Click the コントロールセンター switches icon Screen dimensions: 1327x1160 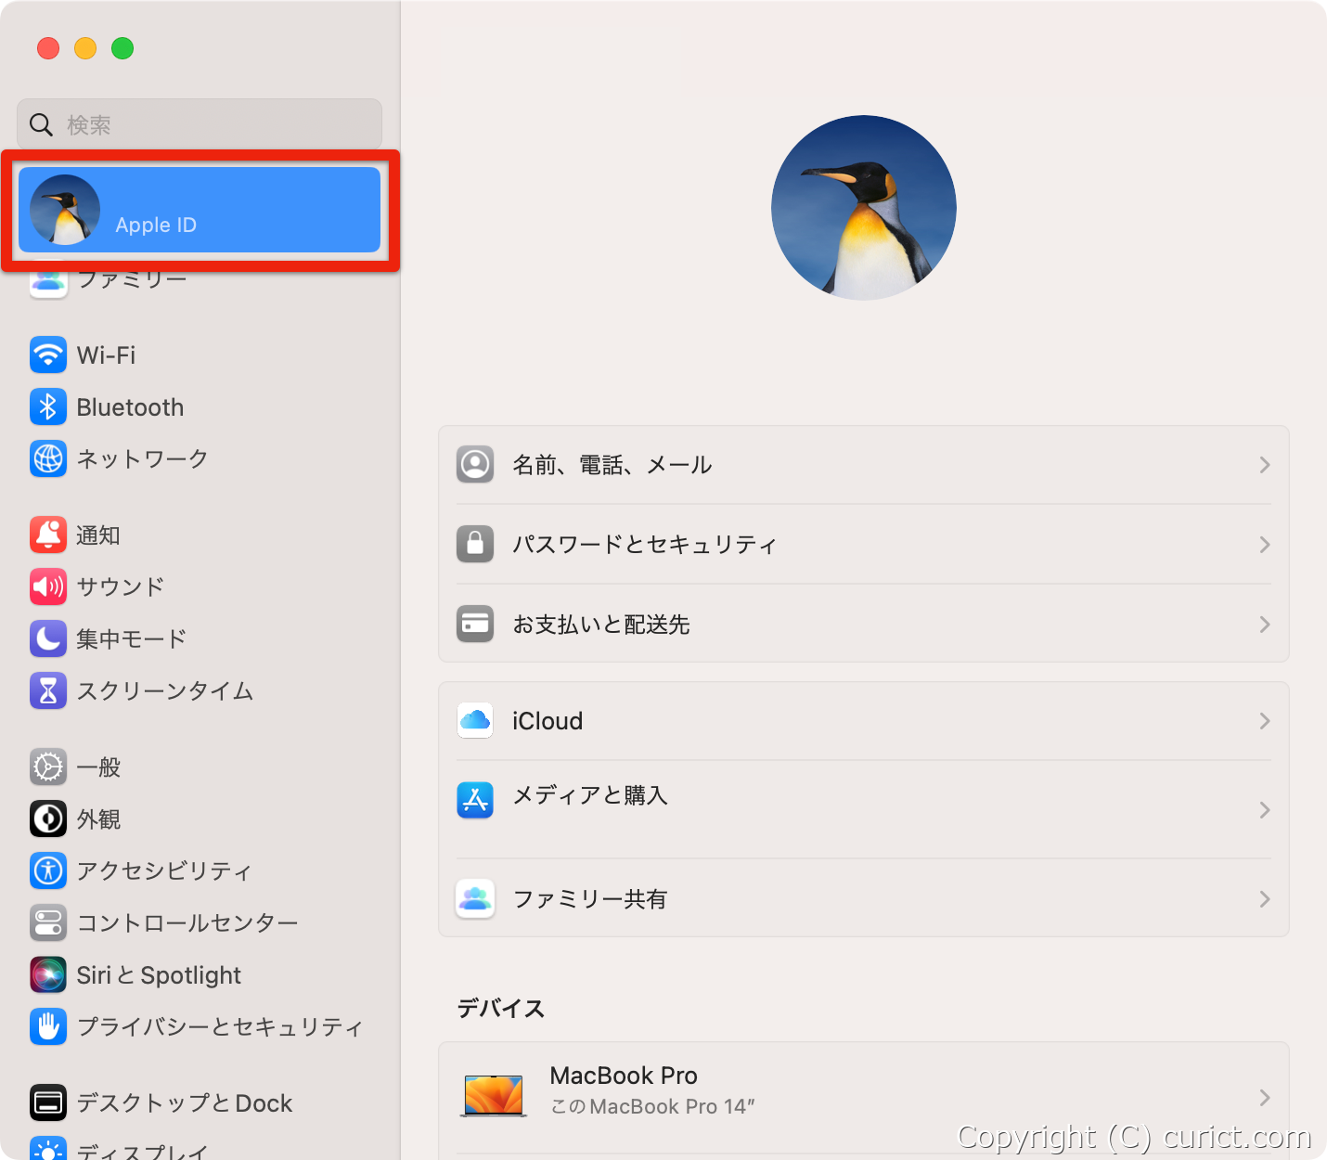tap(48, 922)
